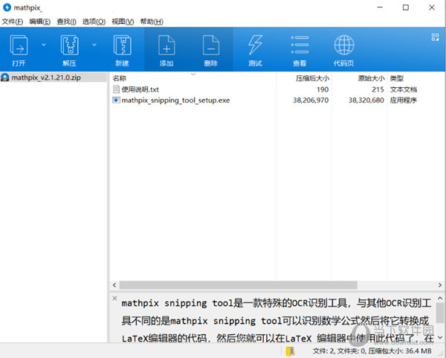Select mathpix_v2.1.21.0.zip in the tree
This screenshot has width=446, height=358.
click(x=46, y=77)
